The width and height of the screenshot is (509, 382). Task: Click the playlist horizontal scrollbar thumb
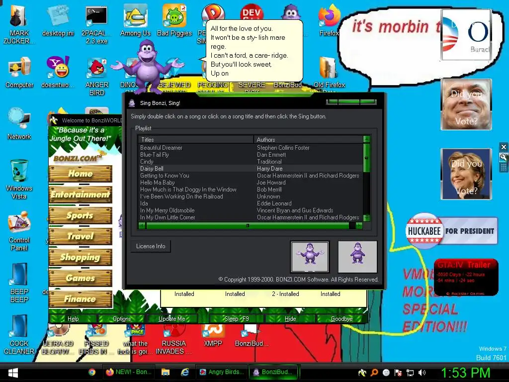pos(248,225)
